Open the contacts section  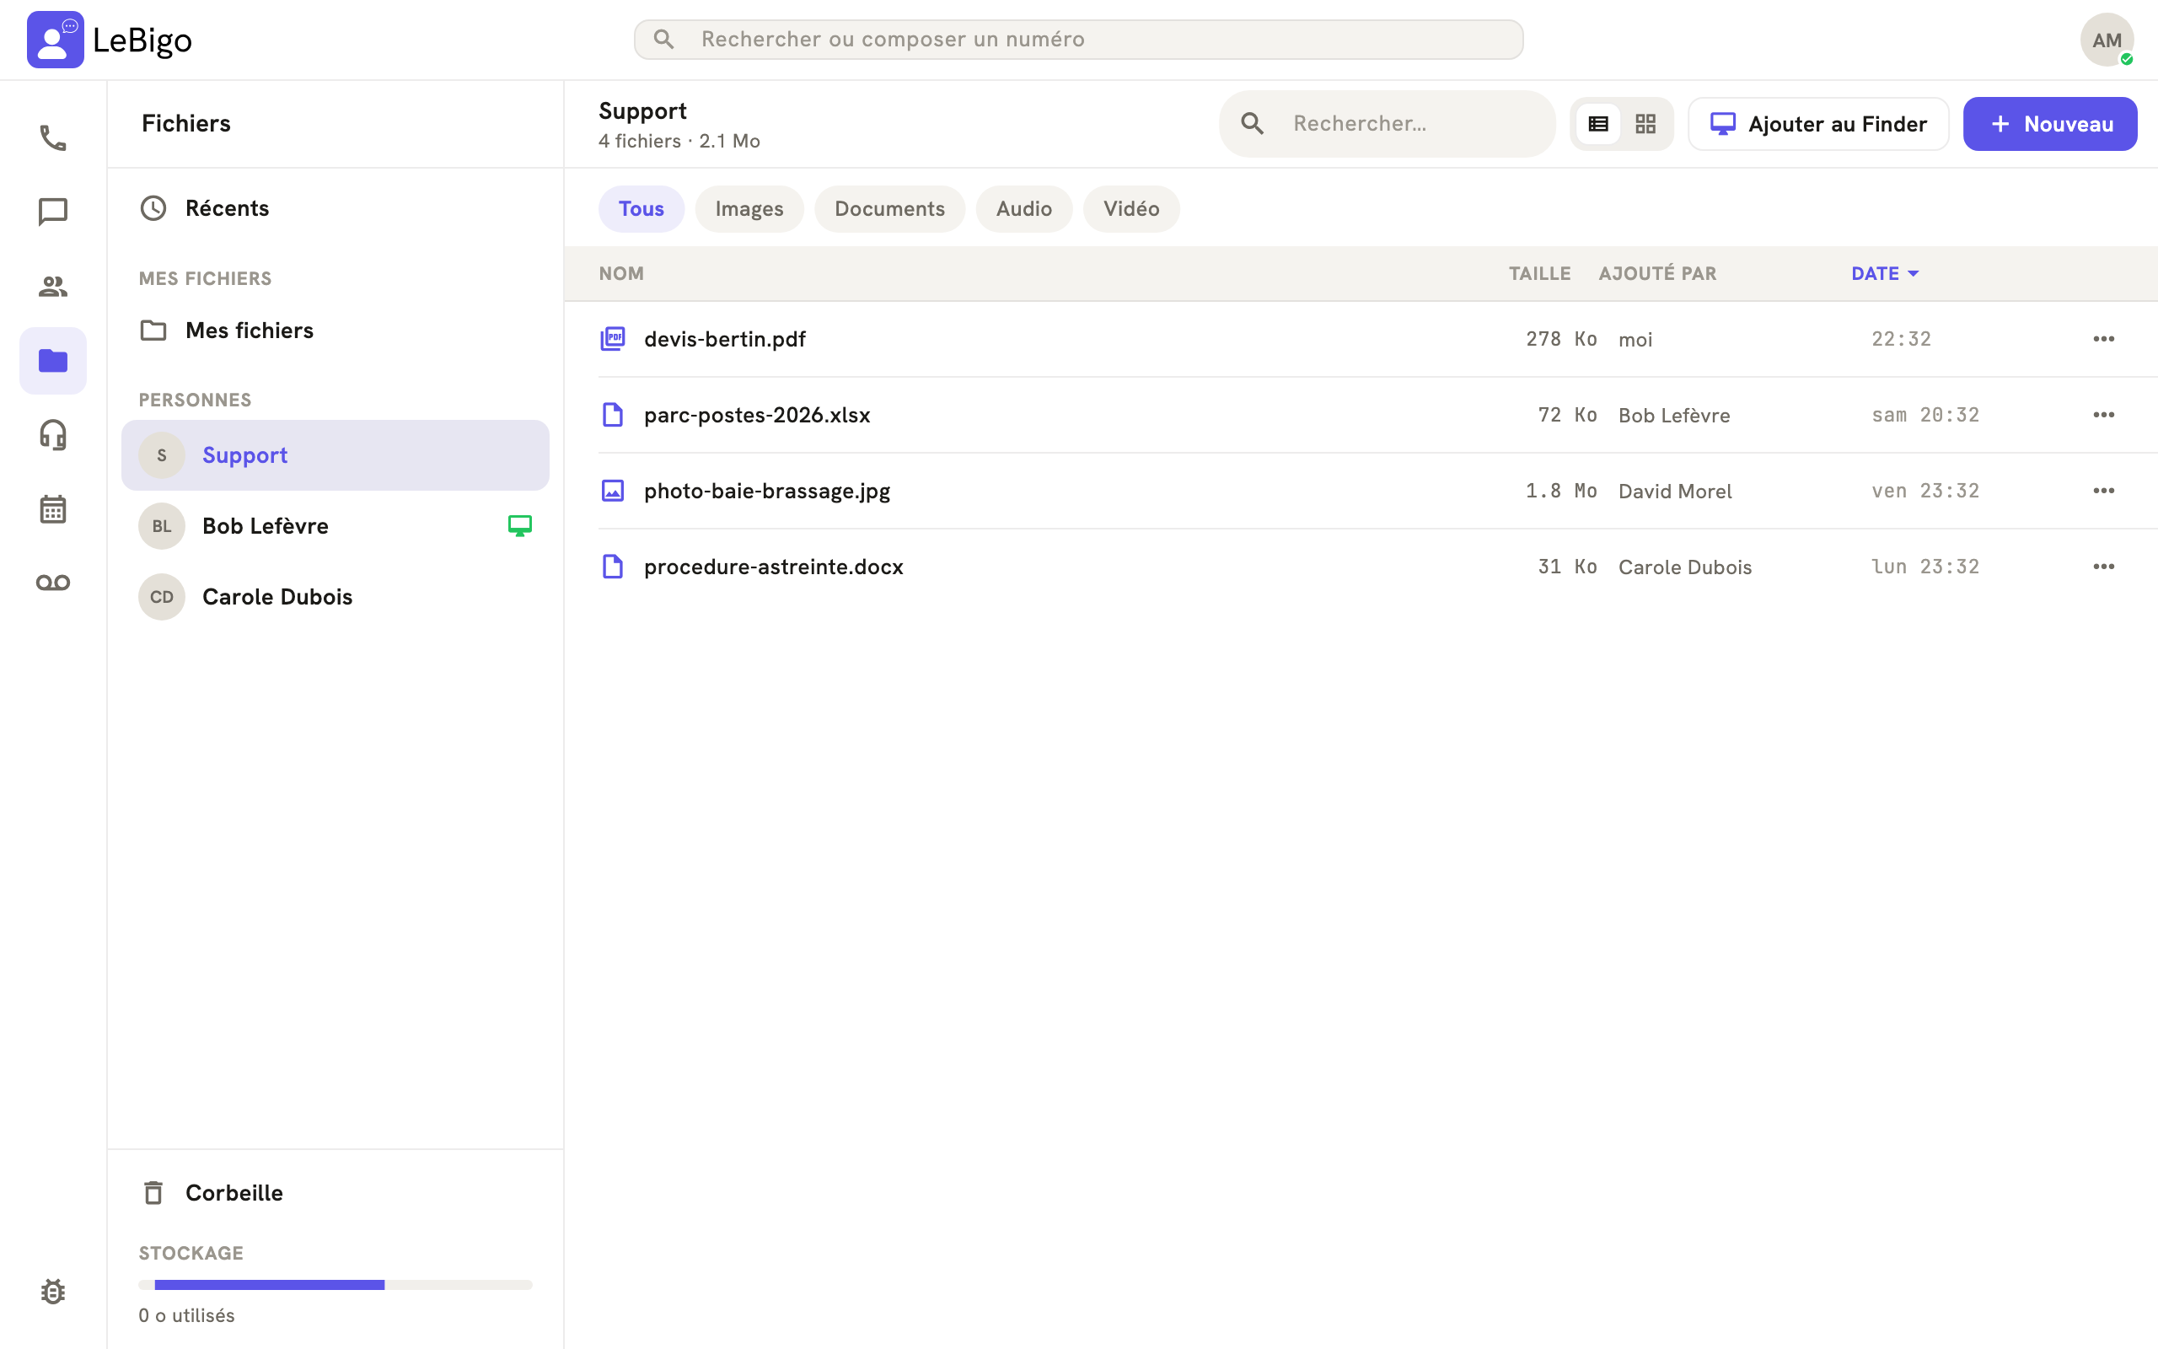[x=52, y=287]
